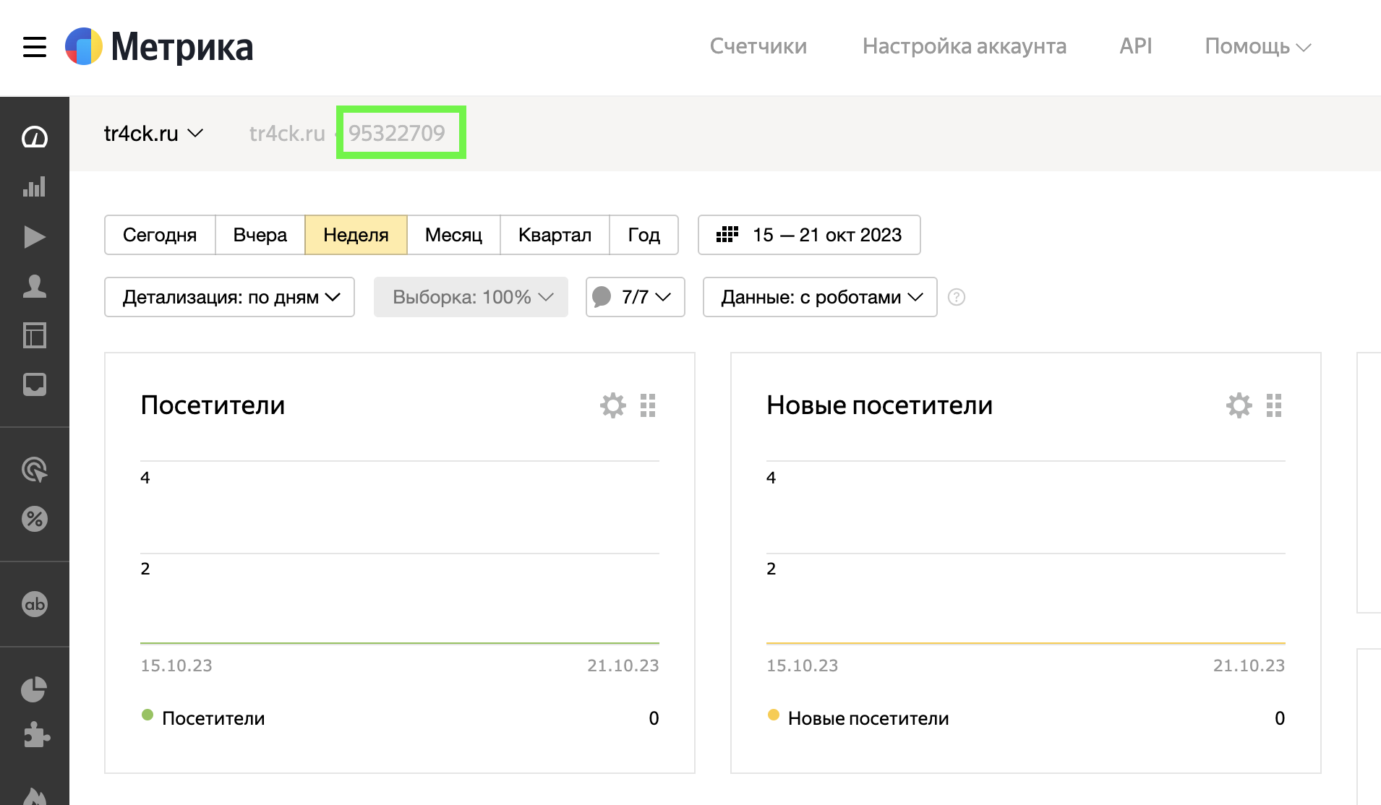Viewport: 1381px width, 805px height.
Task: Choose the Квартал period option
Action: pos(555,235)
